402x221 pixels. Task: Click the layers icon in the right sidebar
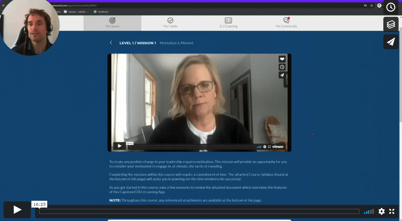[391, 24]
